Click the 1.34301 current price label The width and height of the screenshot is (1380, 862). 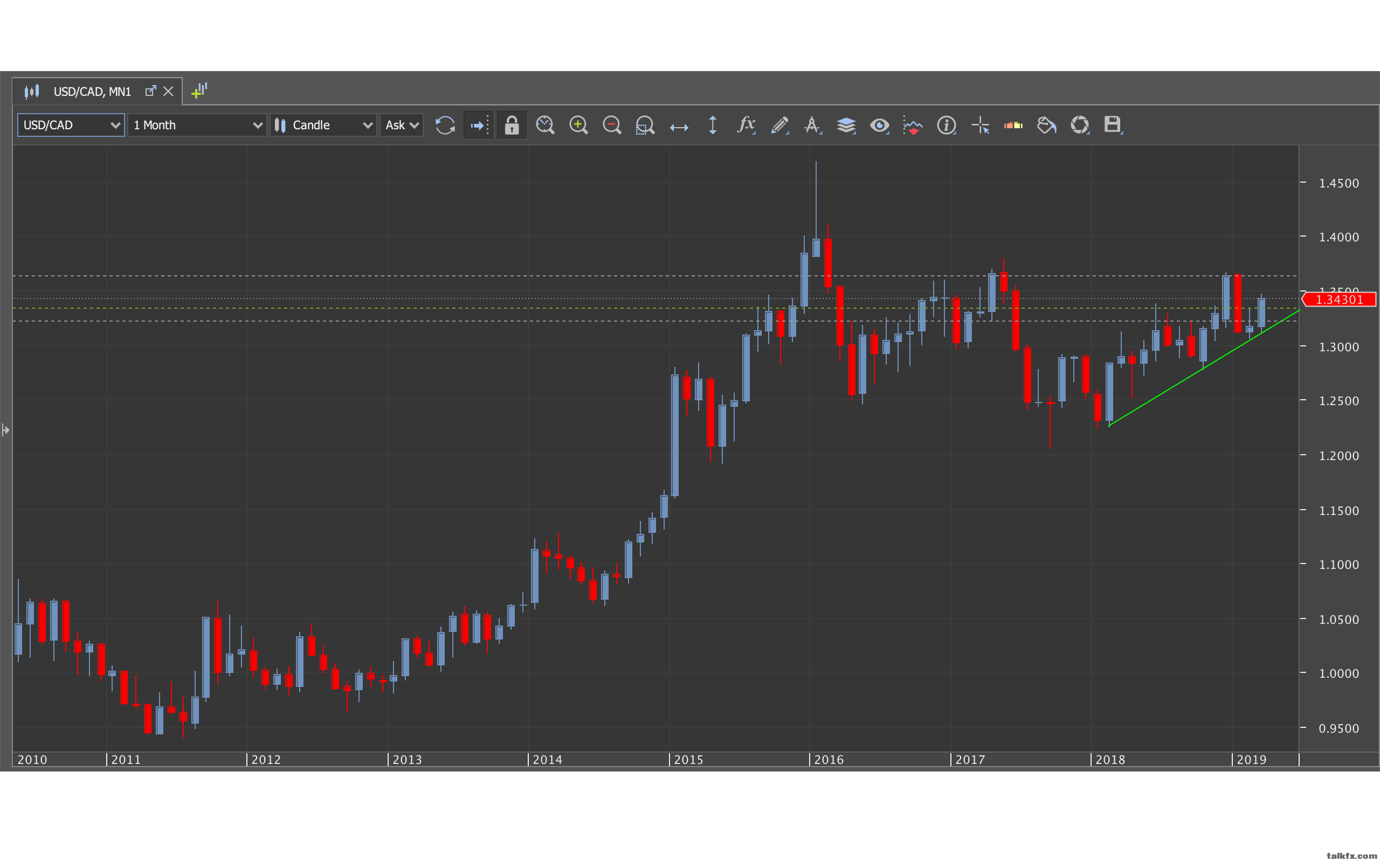(x=1339, y=300)
